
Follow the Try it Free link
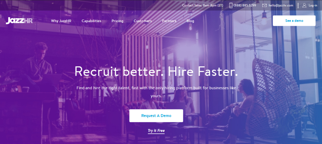pos(156,131)
